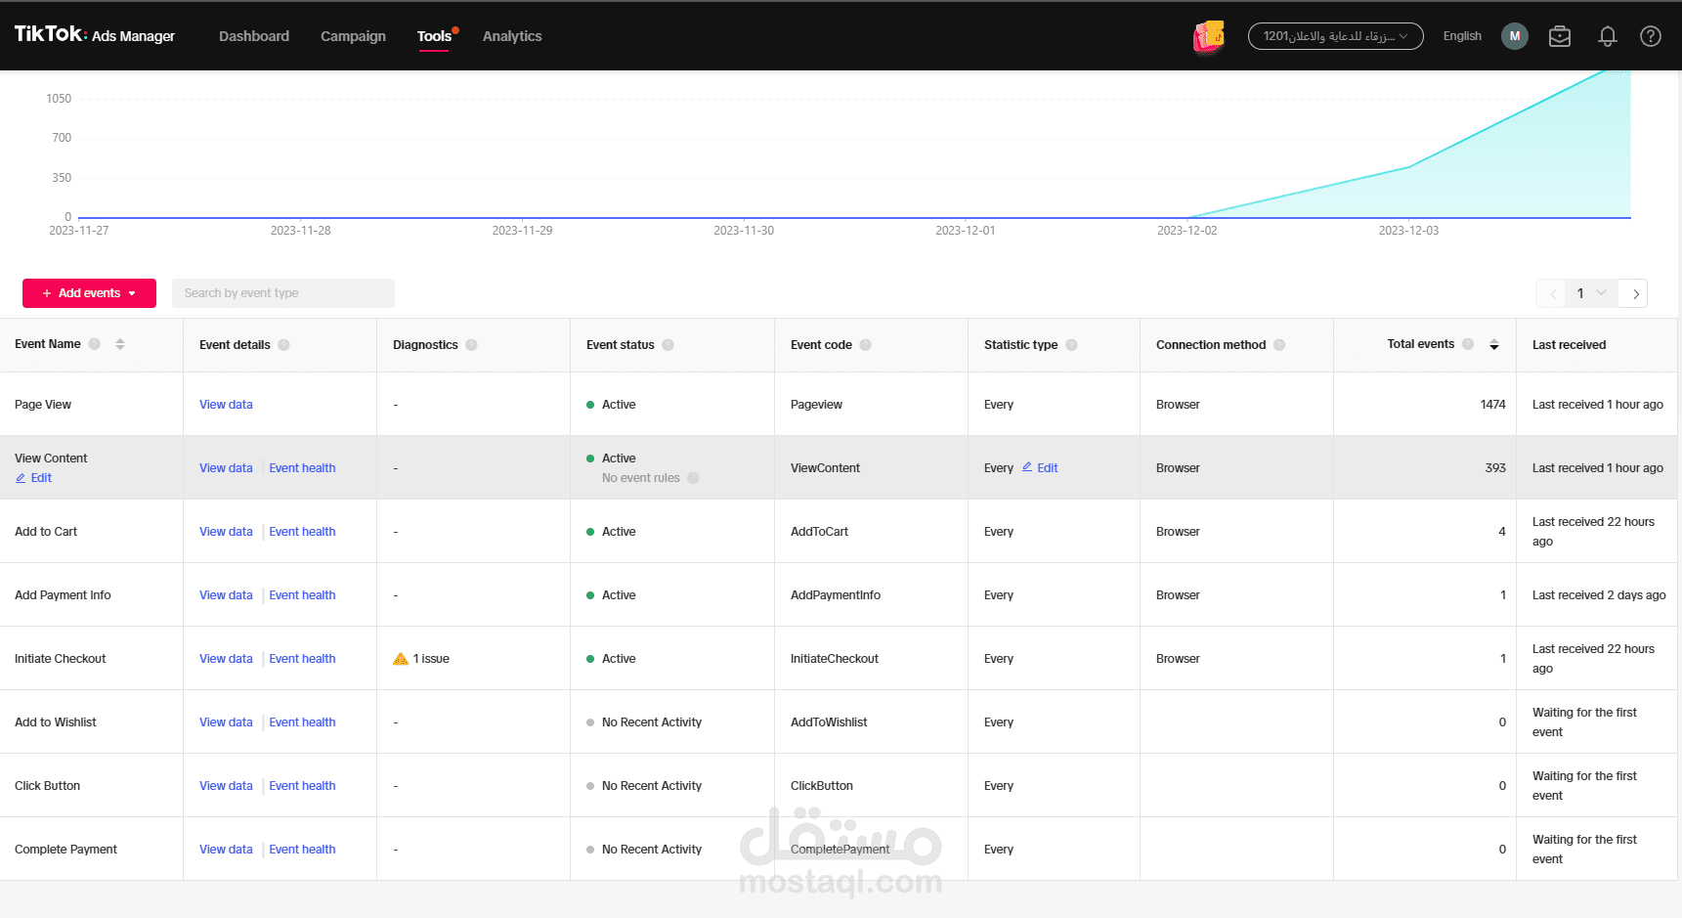This screenshot has height=918, width=1682.
Task: Open the 1 issue diagnostics text
Action: [x=431, y=659]
